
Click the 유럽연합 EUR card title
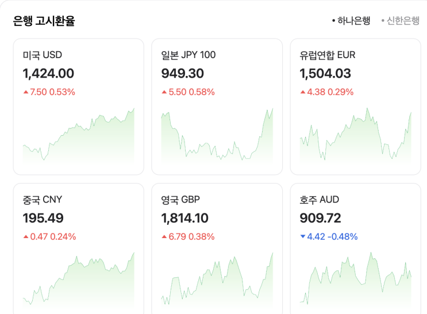(328, 55)
